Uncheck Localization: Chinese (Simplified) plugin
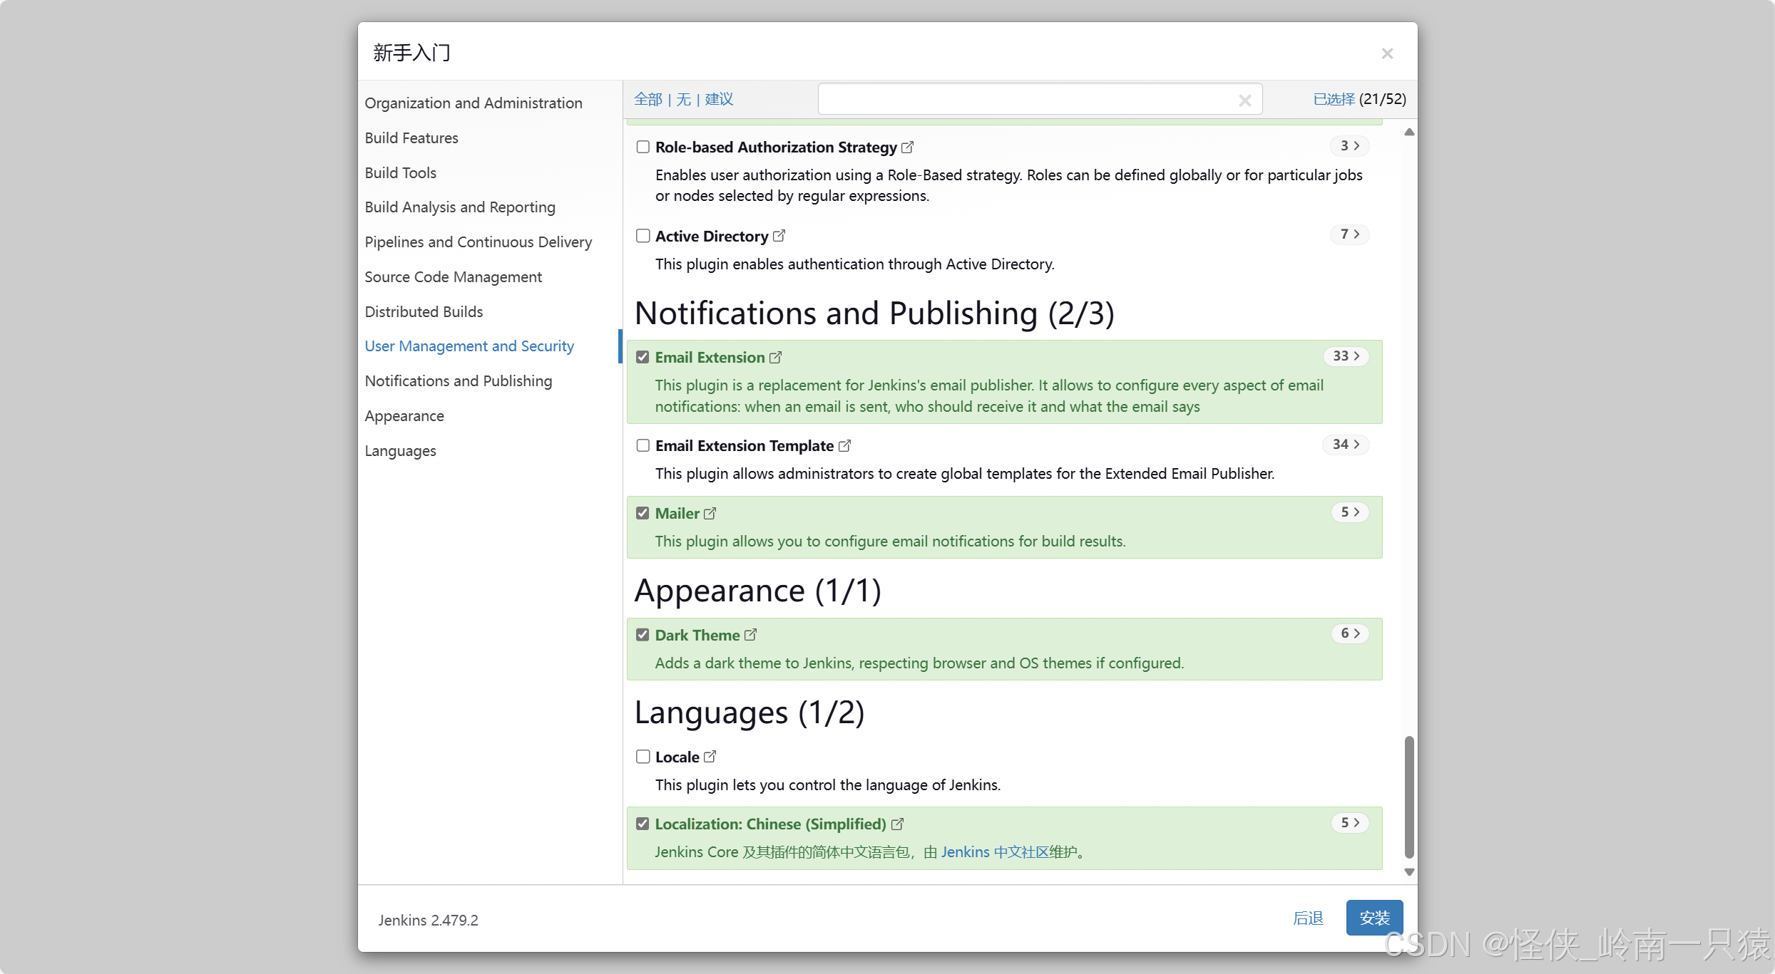 click(643, 824)
